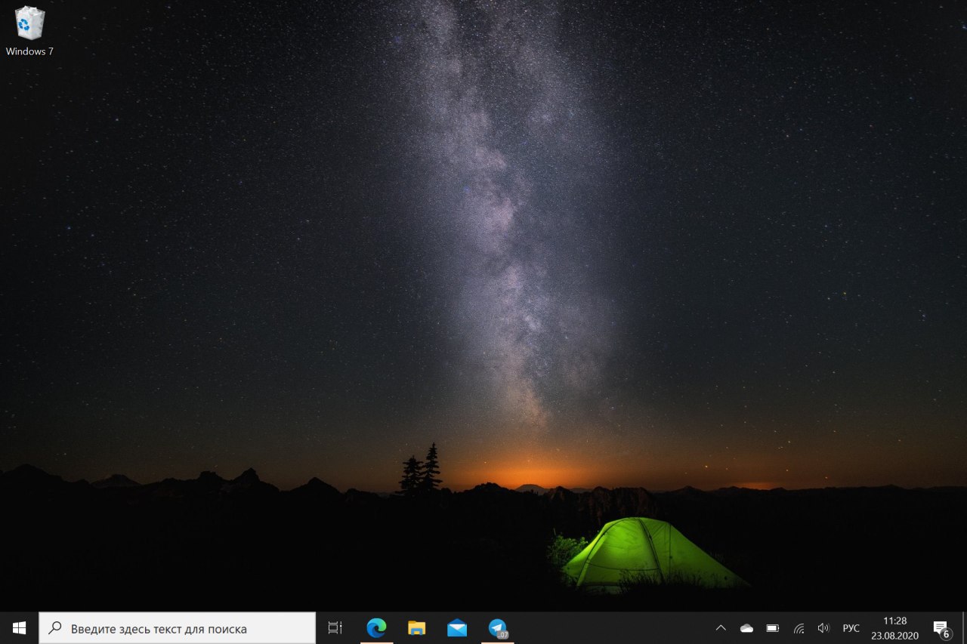Launch Microsoft Edge from the taskbar
The image size is (967, 644).
pyautogui.click(x=376, y=627)
